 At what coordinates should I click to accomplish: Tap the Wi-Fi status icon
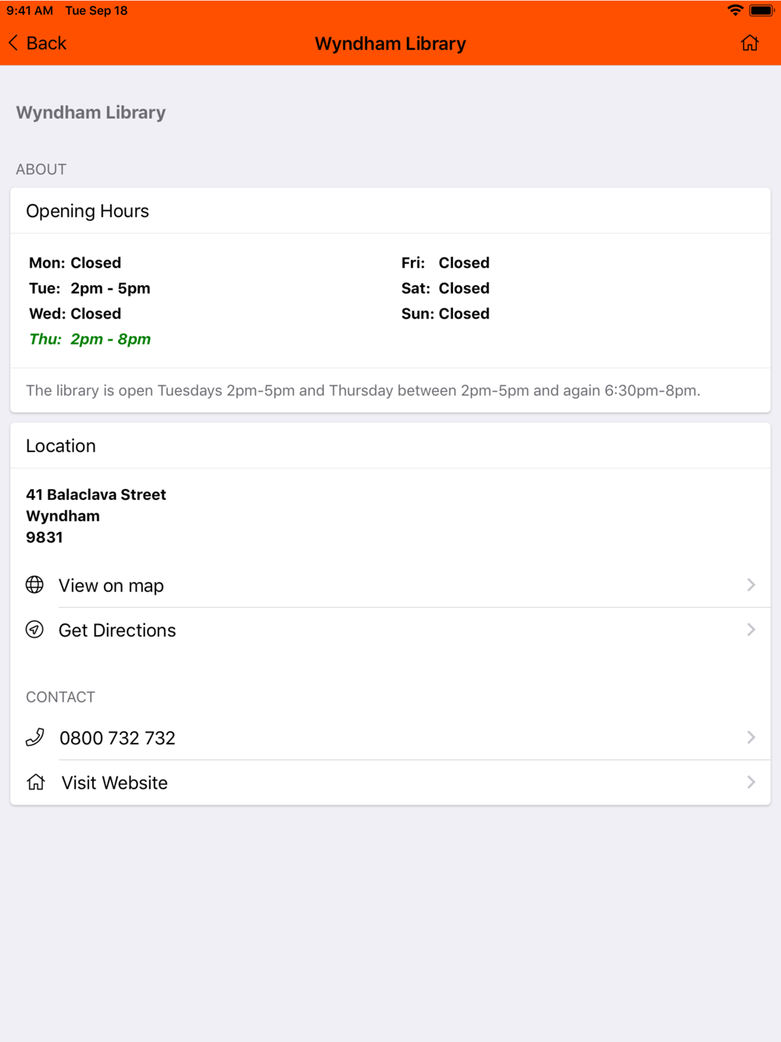click(x=735, y=10)
